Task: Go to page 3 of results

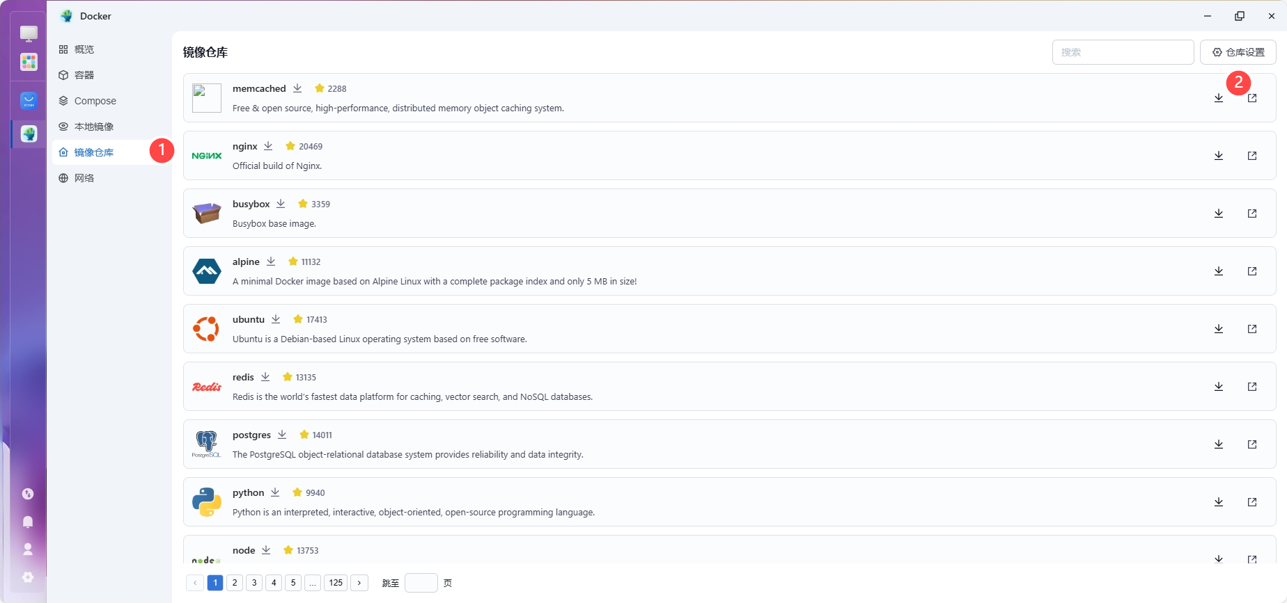Action: [254, 583]
